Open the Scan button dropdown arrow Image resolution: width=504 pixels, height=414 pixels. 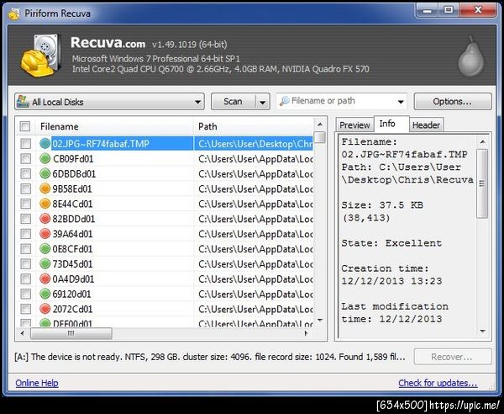263,102
